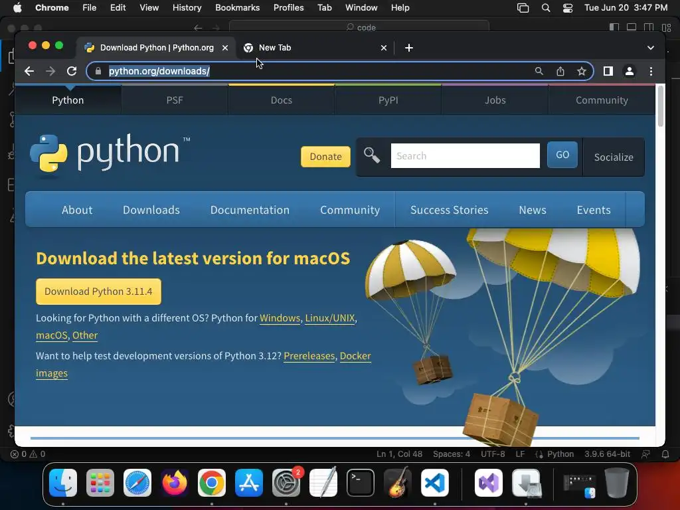Open Visual Studio (purple) from the Dock

489,483
